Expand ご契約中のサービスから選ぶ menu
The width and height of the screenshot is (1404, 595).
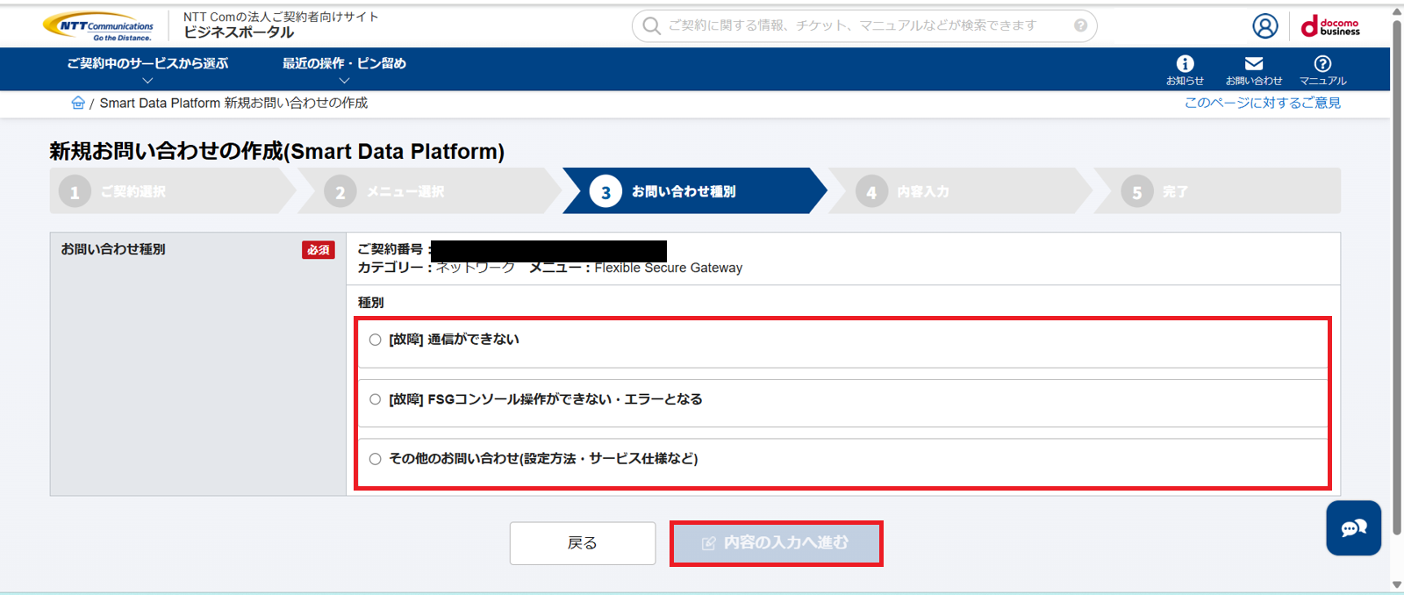click(x=147, y=69)
